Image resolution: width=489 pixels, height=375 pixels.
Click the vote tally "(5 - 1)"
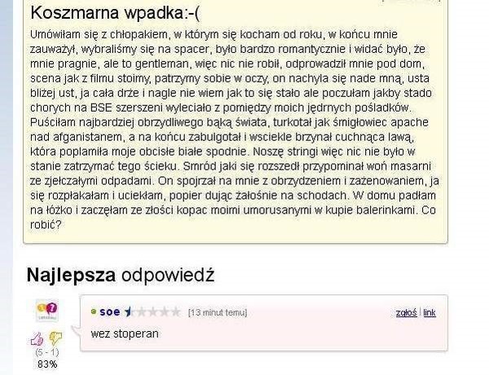pos(47,352)
